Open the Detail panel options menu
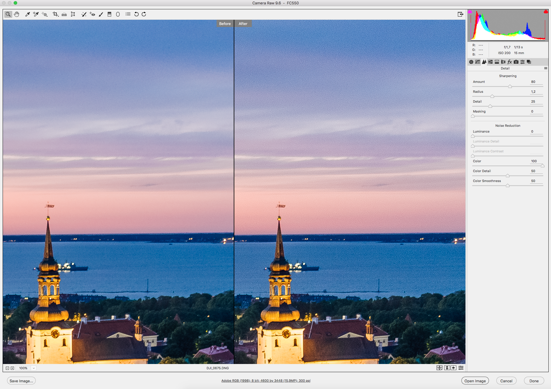Viewport: 551px width, 389px height. (545, 68)
